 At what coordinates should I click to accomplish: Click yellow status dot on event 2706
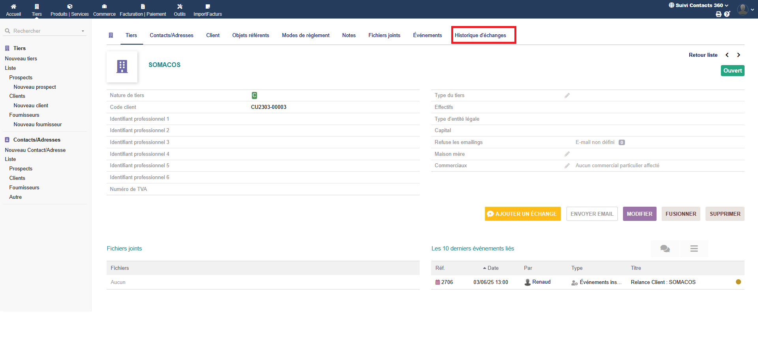[738, 282]
